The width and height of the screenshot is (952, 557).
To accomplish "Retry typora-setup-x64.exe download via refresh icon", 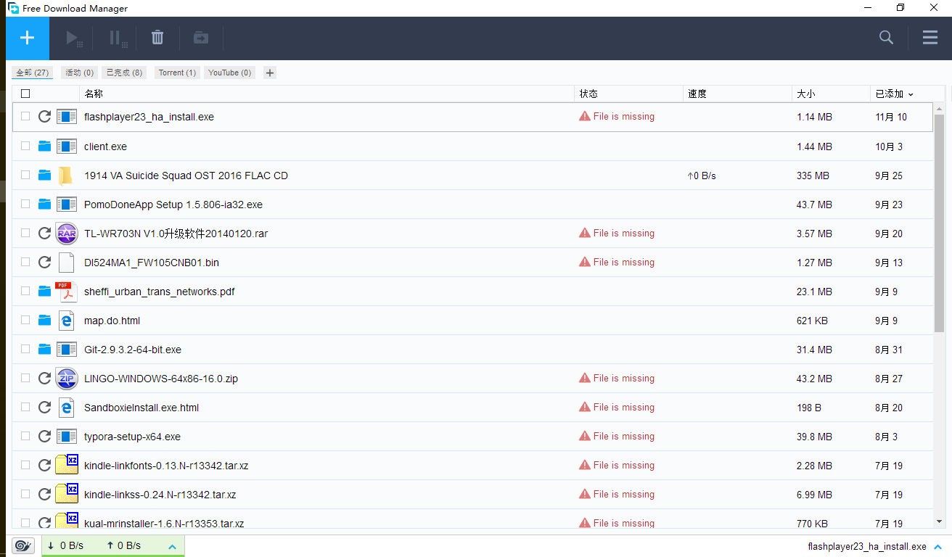I will pyautogui.click(x=44, y=437).
